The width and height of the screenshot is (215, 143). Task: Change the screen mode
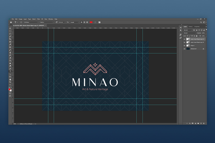10,96
